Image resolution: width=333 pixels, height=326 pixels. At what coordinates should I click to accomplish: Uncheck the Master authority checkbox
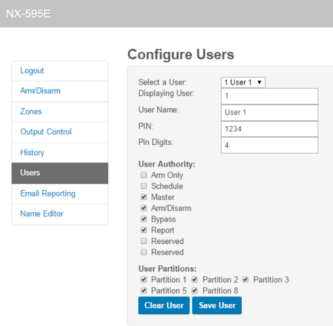click(x=144, y=197)
